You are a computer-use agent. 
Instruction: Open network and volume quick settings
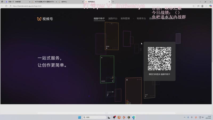click(201, 117)
